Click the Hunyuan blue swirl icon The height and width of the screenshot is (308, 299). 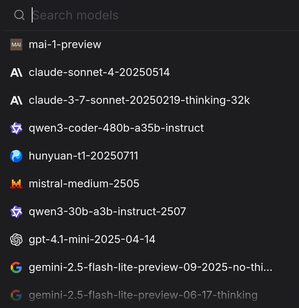(x=16, y=156)
